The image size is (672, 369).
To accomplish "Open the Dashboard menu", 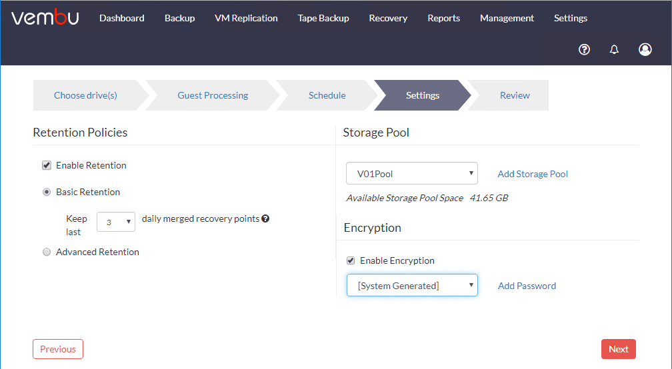I will (122, 18).
